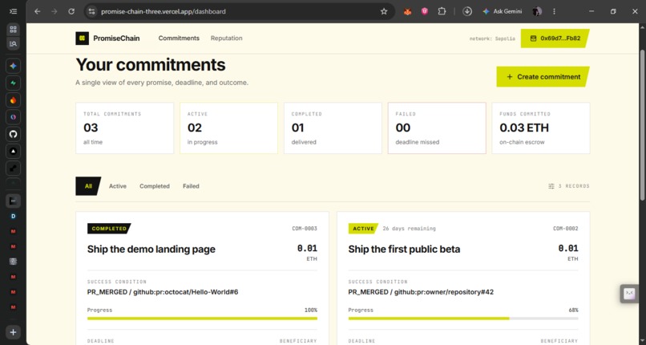Click the Funds Committed 0.03 ETH stat card

(541, 128)
